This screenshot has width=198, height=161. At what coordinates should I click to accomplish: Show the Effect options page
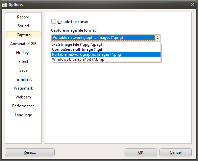click(x=23, y=62)
